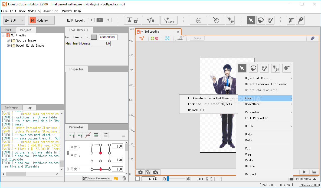Click the angle Z parameter slider
The width and height of the screenshot is (321, 188).
101,169
